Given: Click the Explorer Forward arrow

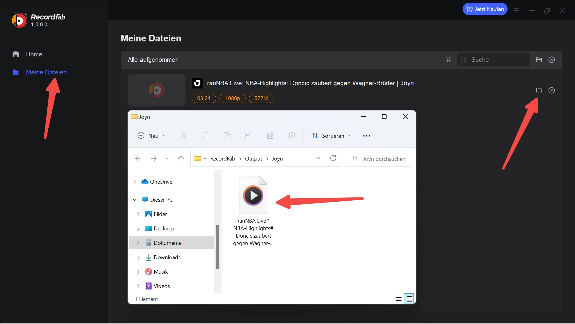Looking at the screenshot, I should (x=154, y=159).
